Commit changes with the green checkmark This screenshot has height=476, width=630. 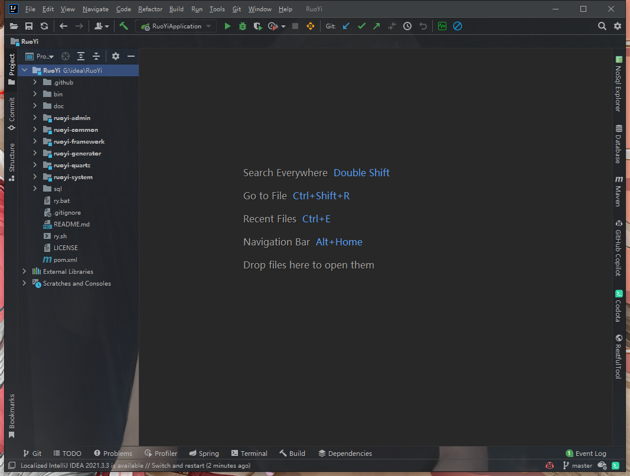[x=361, y=26]
